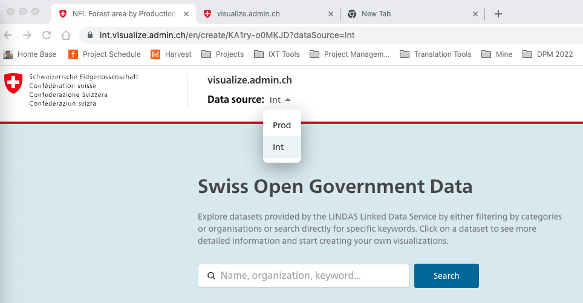Open the Project Schedule bookmark
This screenshot has height=303, width=583.
pyautogui.click(x=105, y=54)
